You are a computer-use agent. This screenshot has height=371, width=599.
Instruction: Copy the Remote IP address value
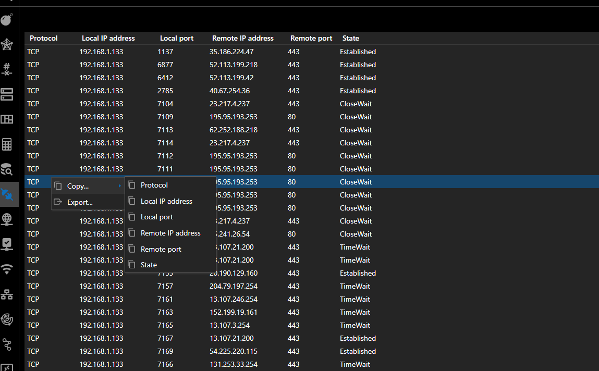pos(170,233)
